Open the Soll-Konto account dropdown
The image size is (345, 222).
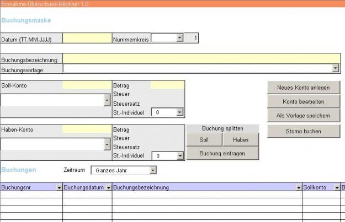107,100
